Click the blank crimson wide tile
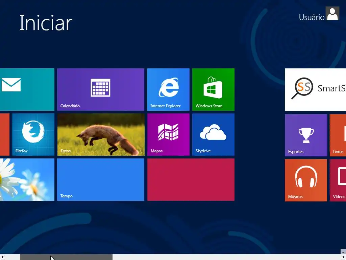This screenshot has width=346, height=260. coord(191,179)
